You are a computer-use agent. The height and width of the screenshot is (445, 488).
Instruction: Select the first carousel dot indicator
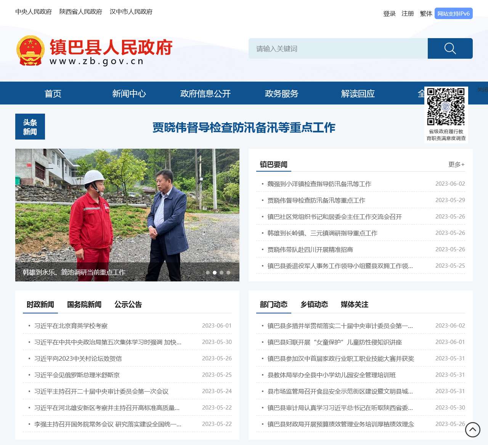[x=208, y=273]
